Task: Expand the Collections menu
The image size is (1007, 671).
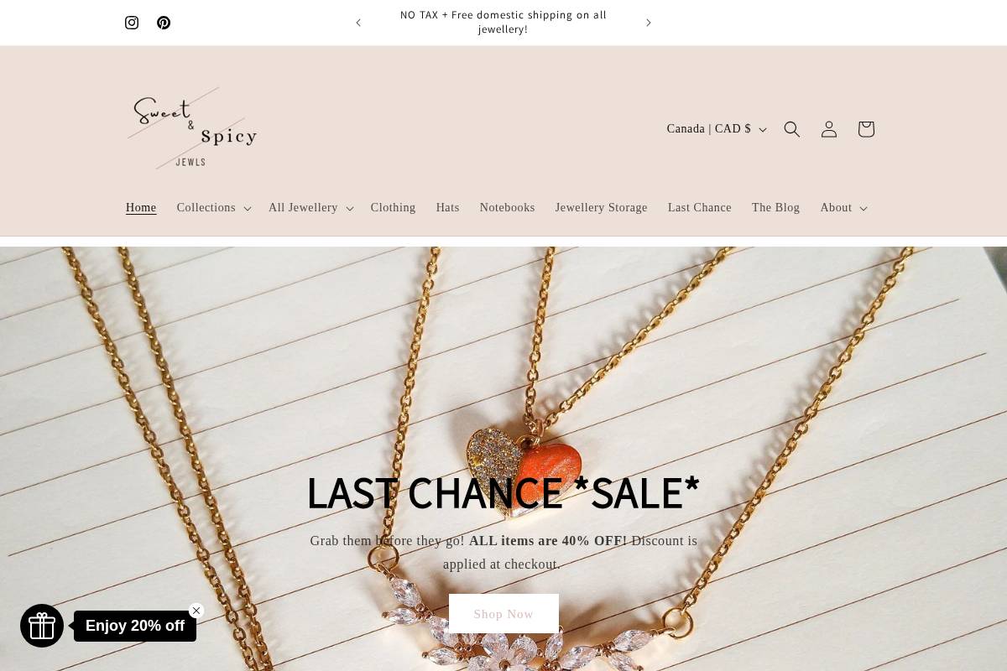Action: tap(214, 208)
